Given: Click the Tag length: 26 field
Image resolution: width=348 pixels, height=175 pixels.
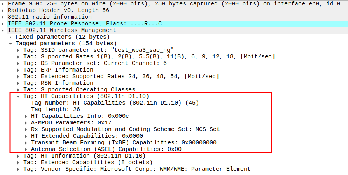Looking at the screenshot, I should [x=55, y=109].
